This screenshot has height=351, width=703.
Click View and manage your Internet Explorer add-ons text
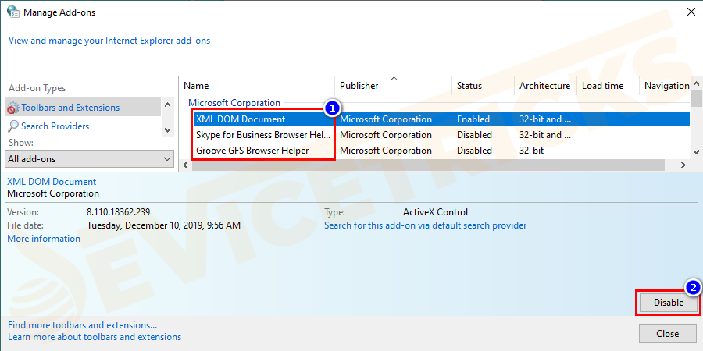tap(109, 41)
